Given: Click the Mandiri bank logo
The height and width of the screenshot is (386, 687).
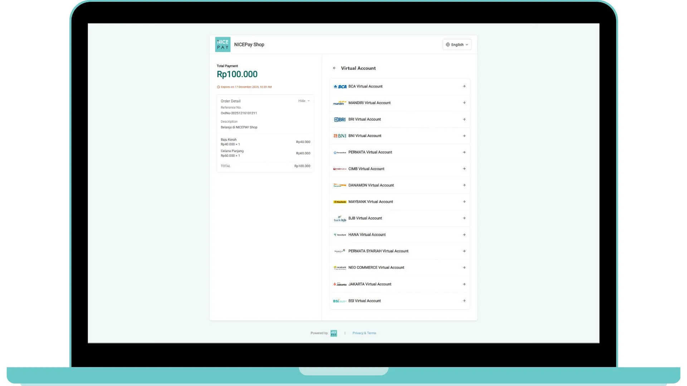Looking at the screenshot, I should pos(340,103).
